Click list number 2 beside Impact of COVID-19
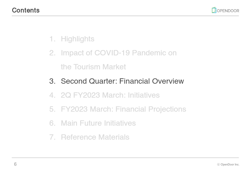The image size is (249, 172). click(52, 53)
